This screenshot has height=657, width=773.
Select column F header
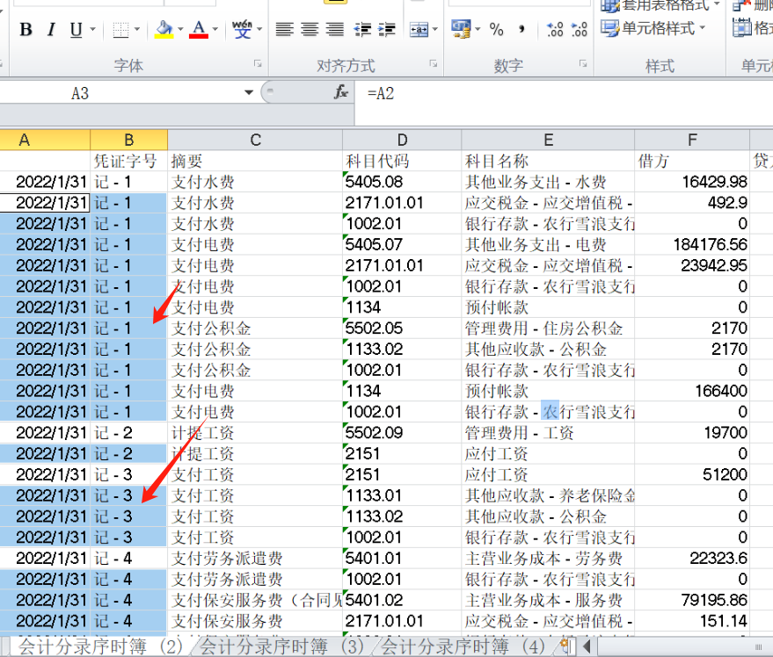click(x=692, y=140)
